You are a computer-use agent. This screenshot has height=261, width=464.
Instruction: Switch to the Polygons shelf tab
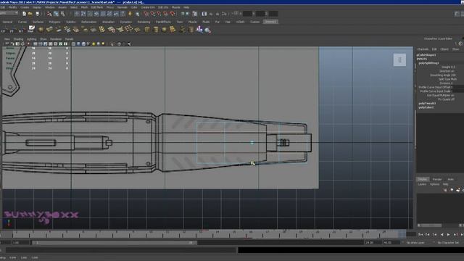(55, 22)
